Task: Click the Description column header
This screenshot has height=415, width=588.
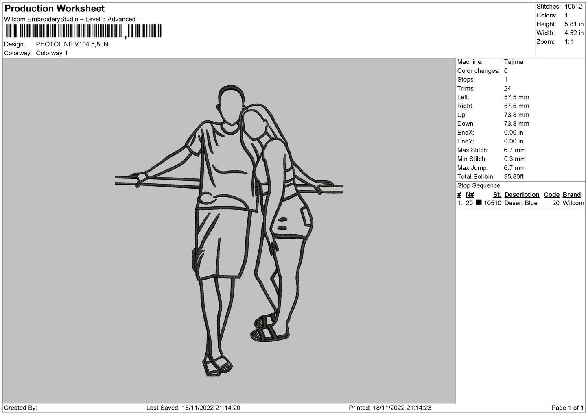Action: 522,195
